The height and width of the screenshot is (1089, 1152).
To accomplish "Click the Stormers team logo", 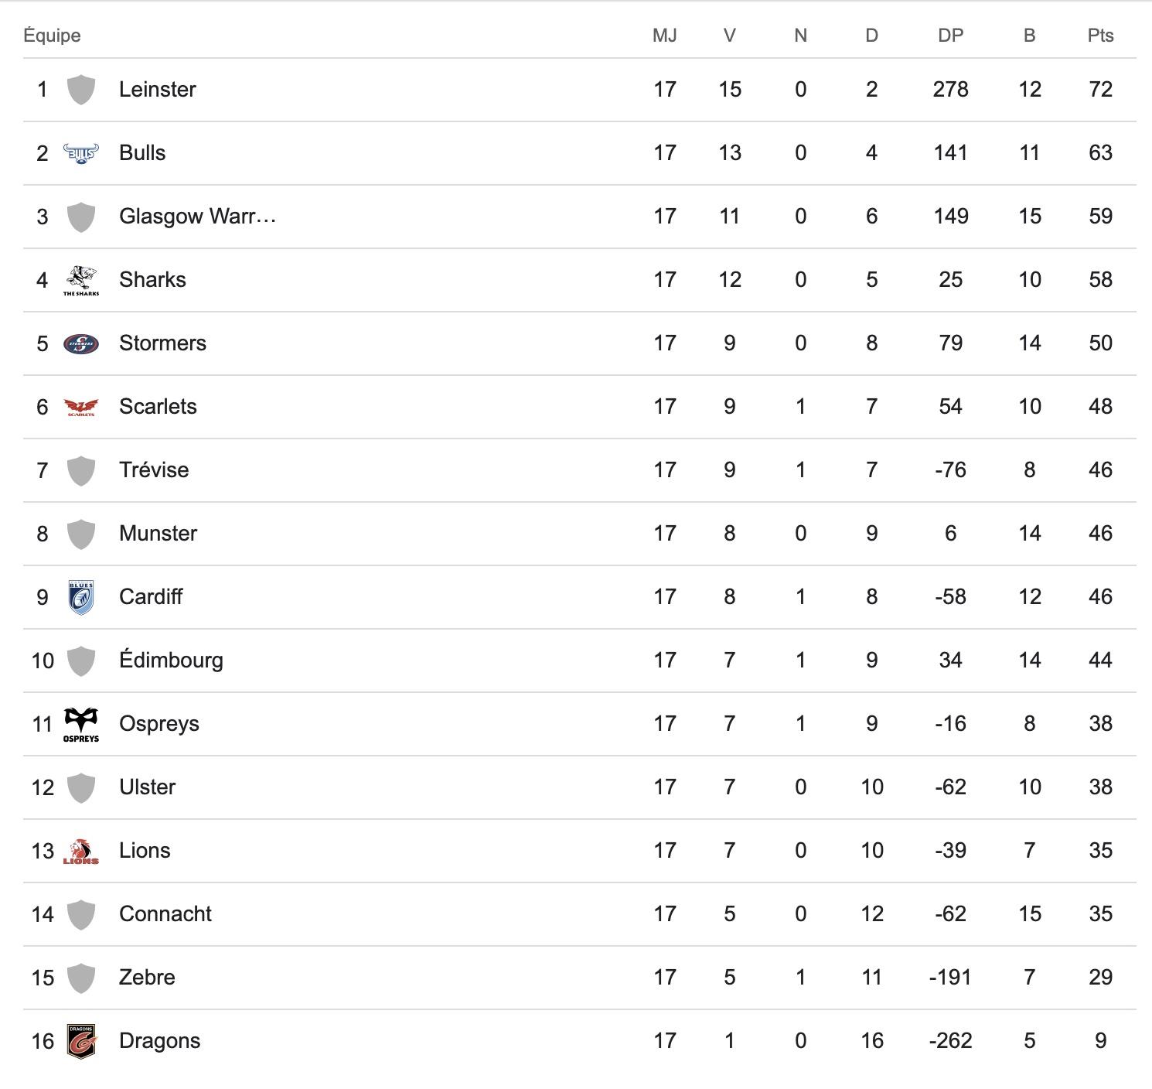I will coord(81,343).
